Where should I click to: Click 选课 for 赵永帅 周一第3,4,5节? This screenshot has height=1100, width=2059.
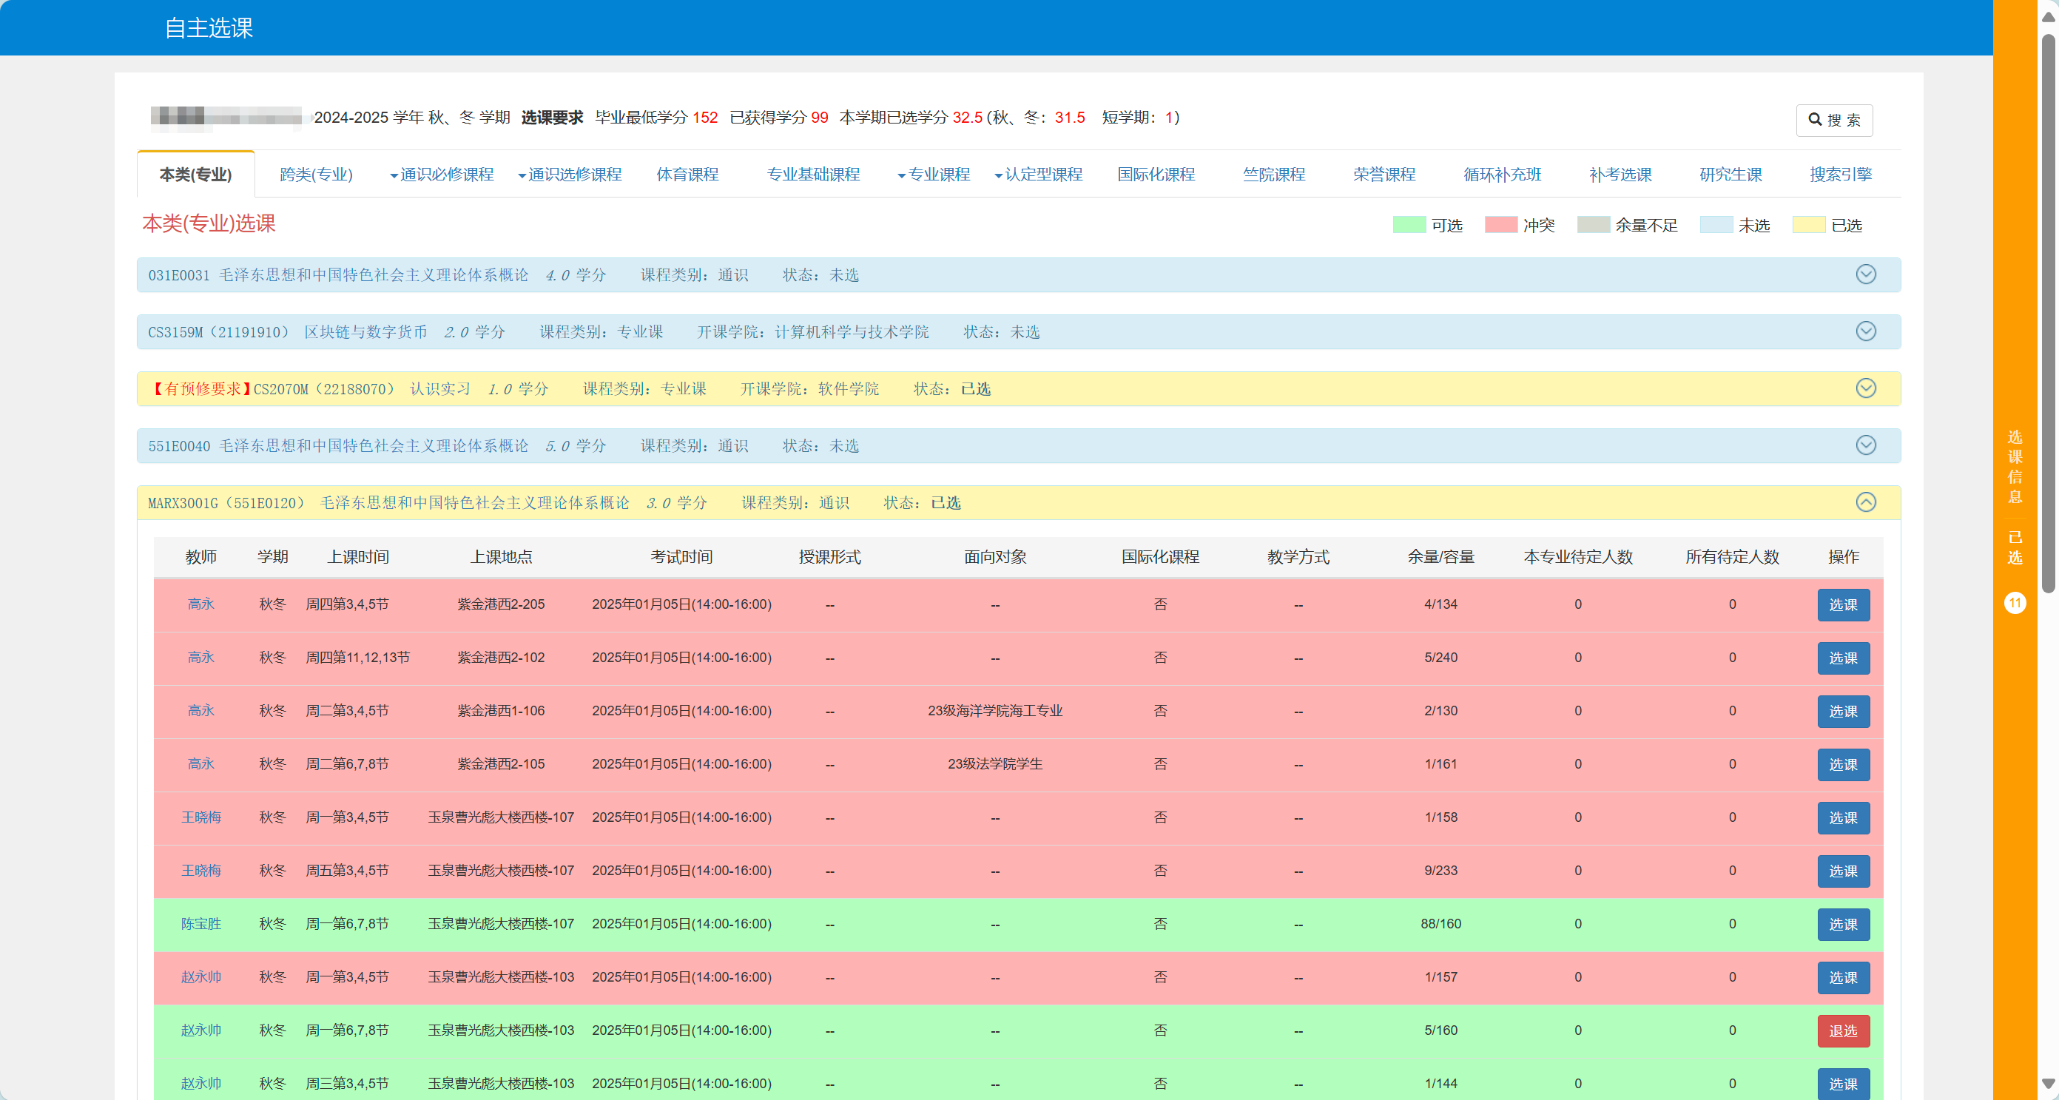[1843, 978]
